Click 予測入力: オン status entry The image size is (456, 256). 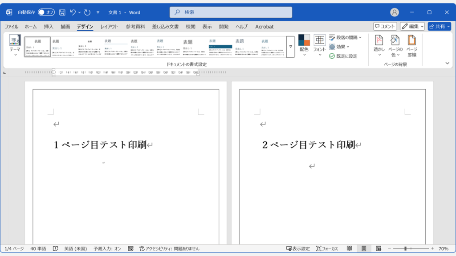pos(107,249)
